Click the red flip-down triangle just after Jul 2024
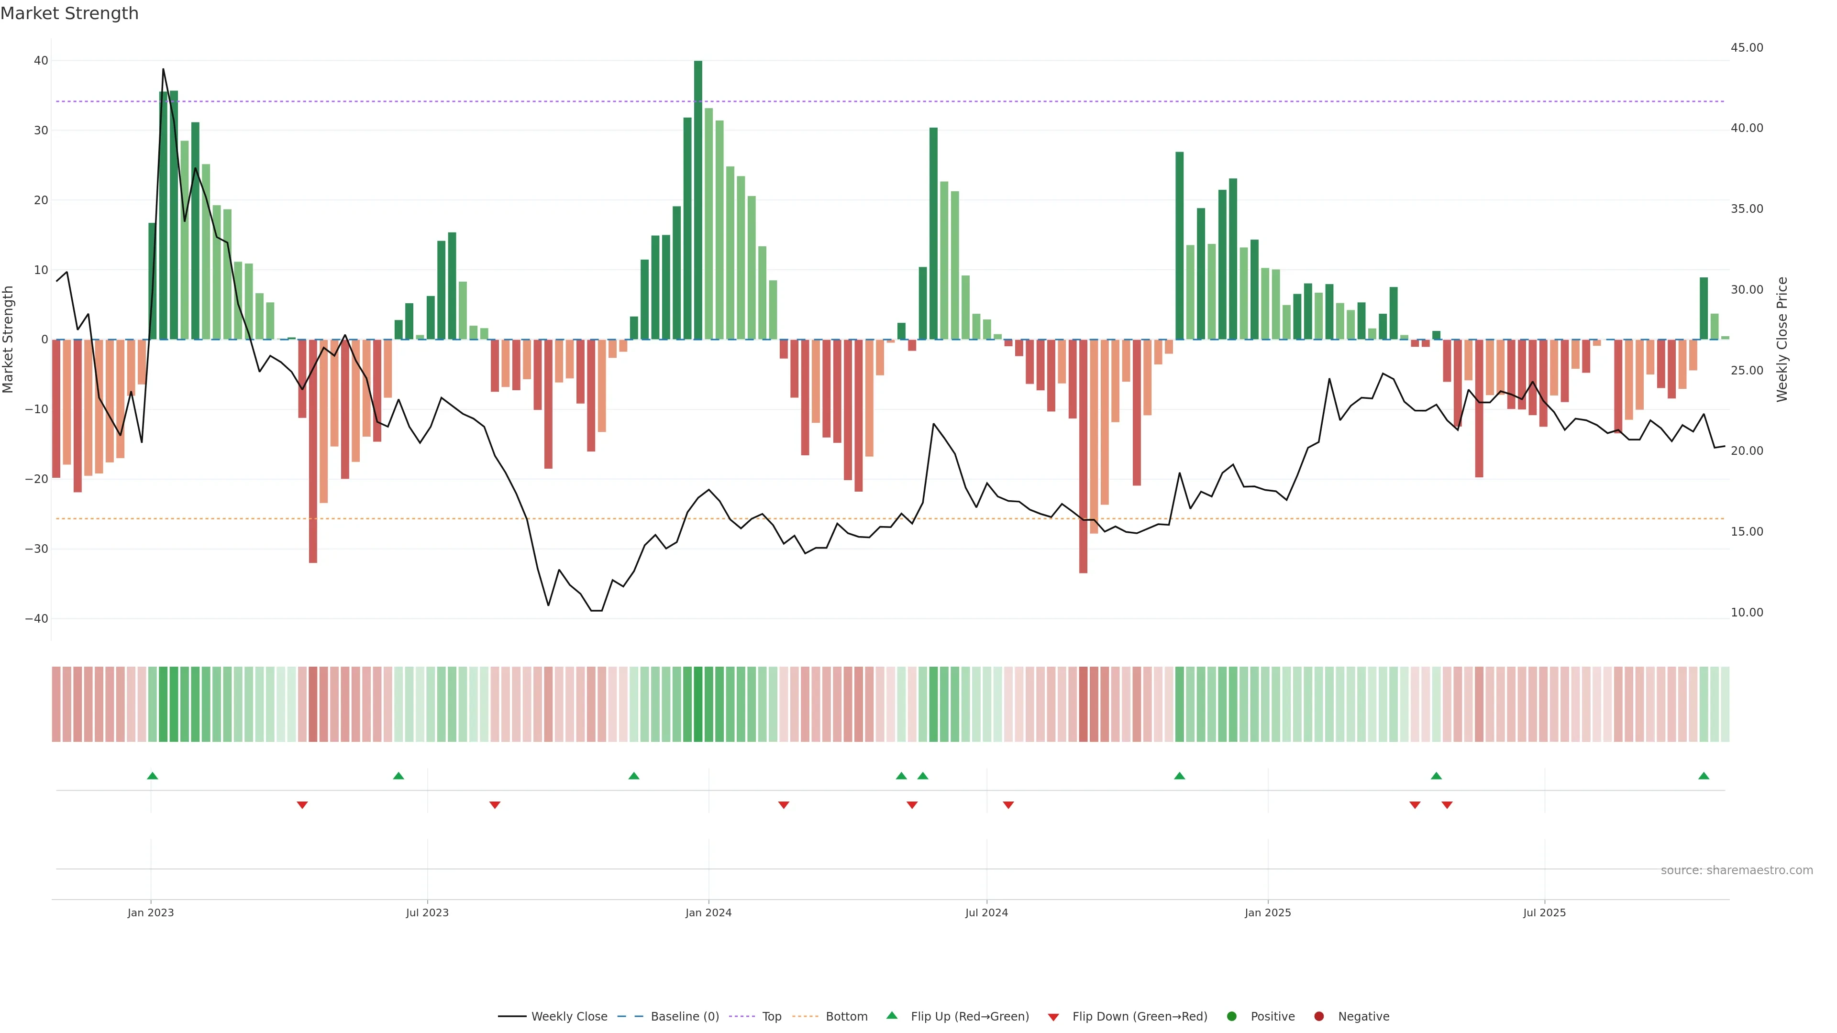Viewport: 1837px width, 1033px height. click(x=1008, y=805)
